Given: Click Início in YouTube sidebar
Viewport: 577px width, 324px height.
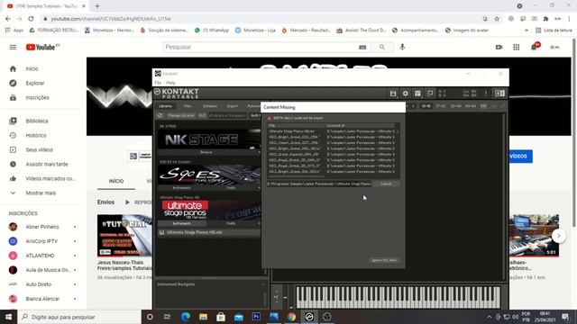Looking at the screenshot, I should coord(32,68).
